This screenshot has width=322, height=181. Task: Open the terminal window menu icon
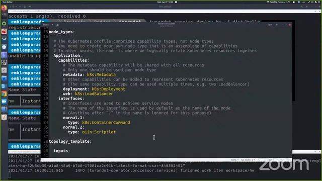coord(306,7)
